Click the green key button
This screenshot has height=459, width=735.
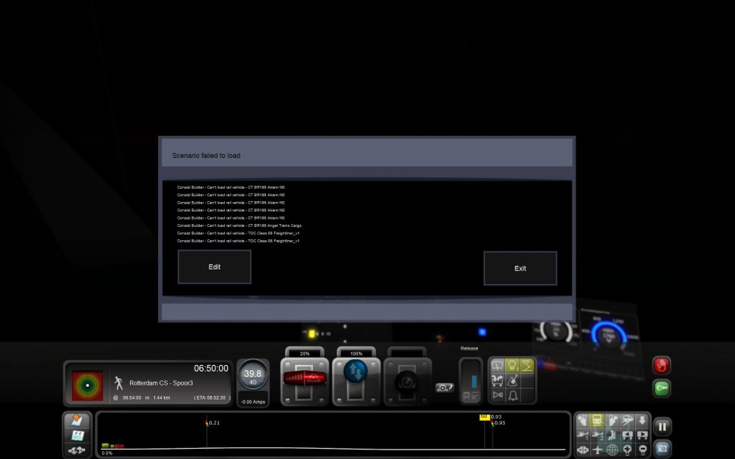[x=661, y=388]
